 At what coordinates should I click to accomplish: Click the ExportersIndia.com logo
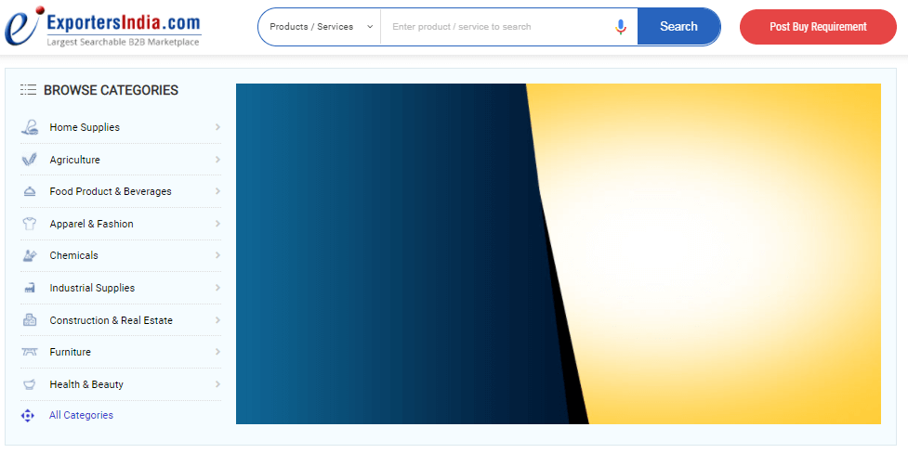(x=102, y=27)
